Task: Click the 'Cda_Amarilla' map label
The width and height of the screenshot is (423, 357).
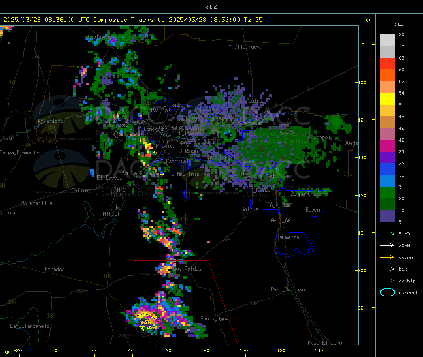Action: (x=35, y=203)
